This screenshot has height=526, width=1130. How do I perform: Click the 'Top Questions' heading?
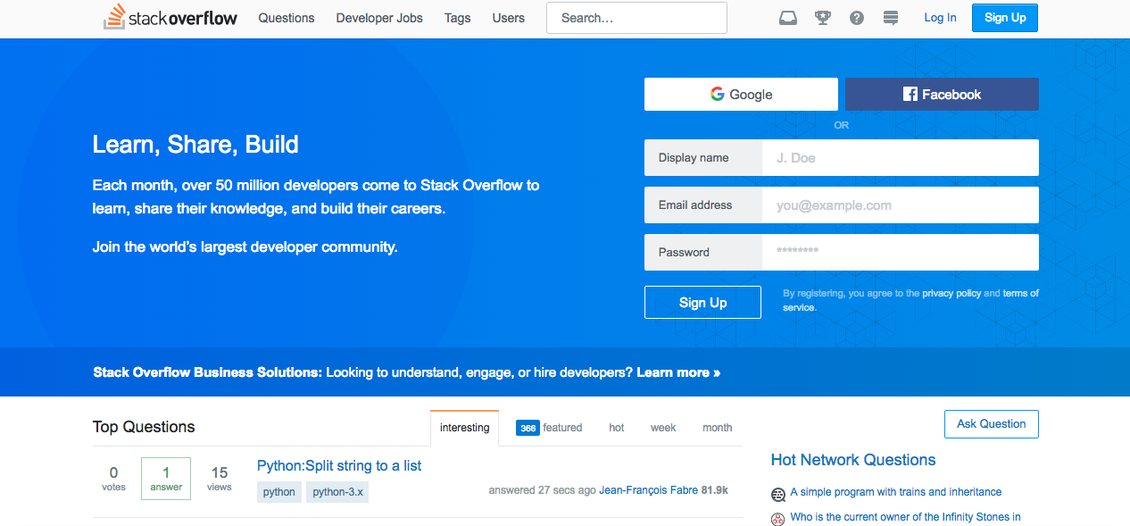144,427
